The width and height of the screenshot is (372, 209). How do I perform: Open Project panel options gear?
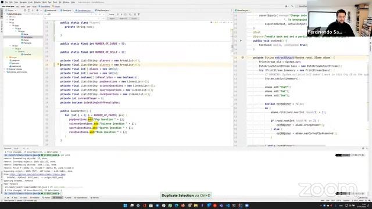(37, 10)
